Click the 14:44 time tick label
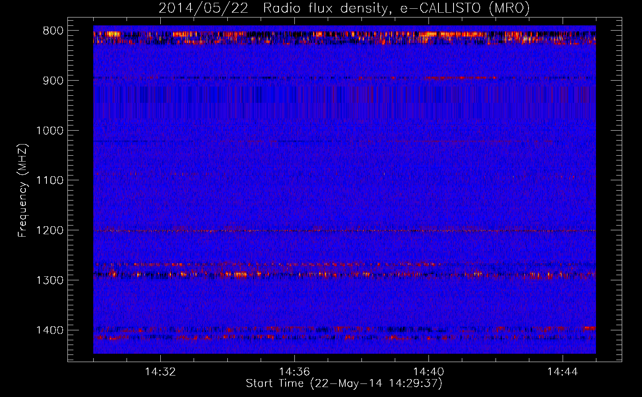The height and width of the screenshot is (397, 642). click(563, 372)
